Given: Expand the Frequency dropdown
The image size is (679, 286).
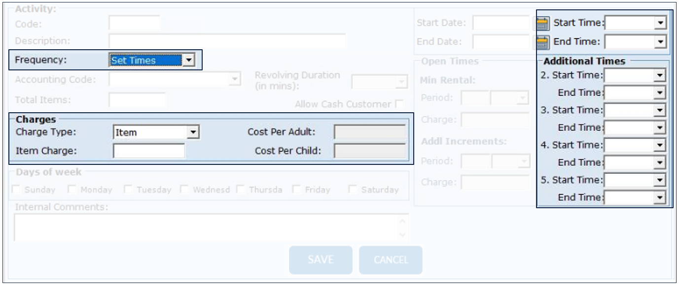Looking at the screenshot, I should click(x=188, y=61).
